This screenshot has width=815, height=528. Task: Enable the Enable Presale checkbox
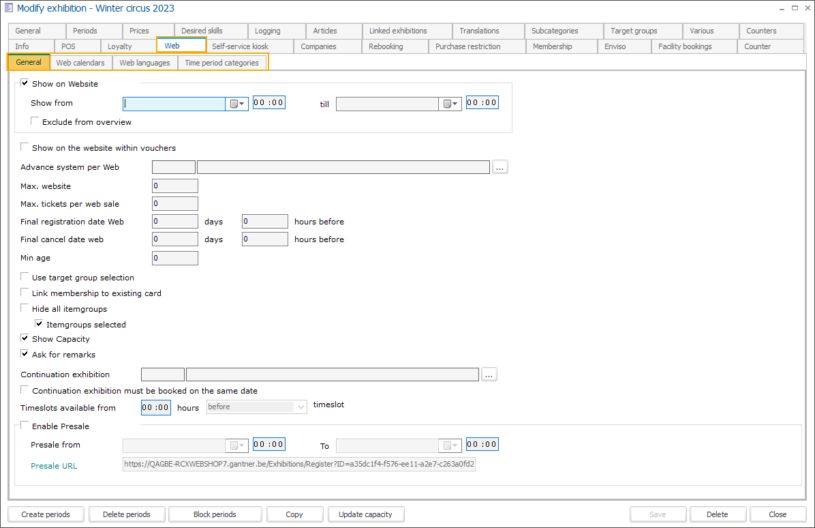pyautogui.click(x=25, y=426)
